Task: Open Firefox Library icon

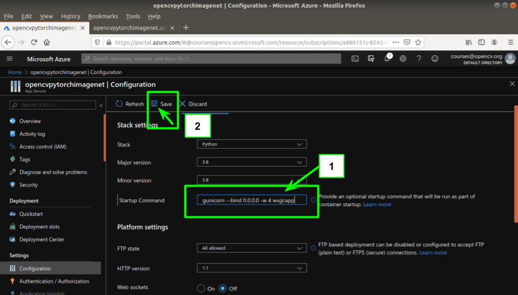Action: [x=469, y=42]
